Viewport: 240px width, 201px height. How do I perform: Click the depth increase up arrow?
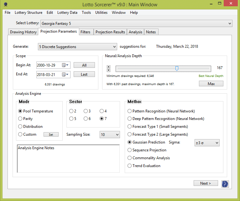108,67
